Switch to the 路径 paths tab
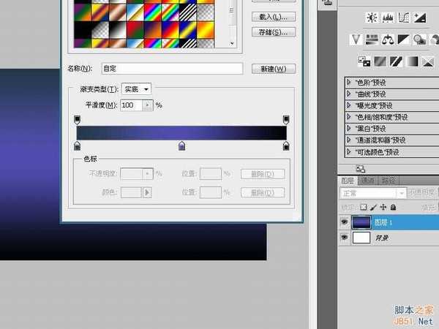The height and width of the screenshot is (329, 439). (x=389, y=180)
